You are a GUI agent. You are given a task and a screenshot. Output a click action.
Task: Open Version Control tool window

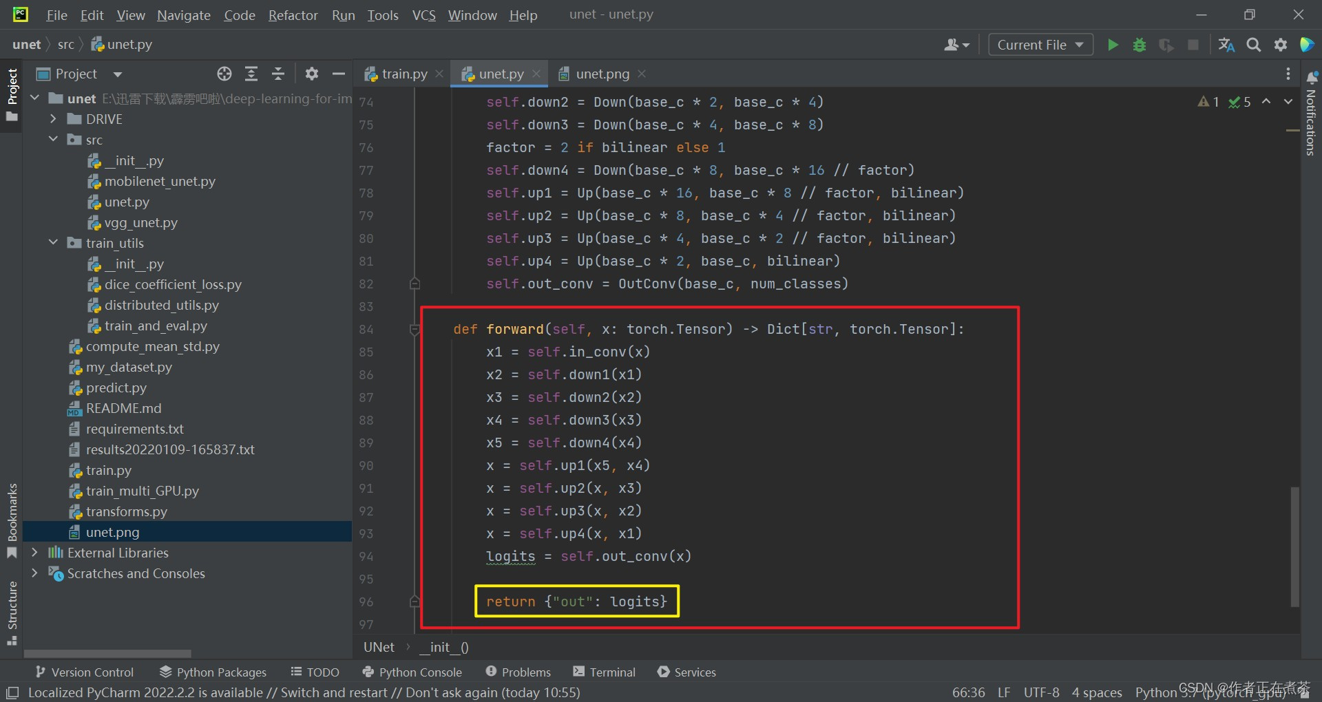coord(84,672)
